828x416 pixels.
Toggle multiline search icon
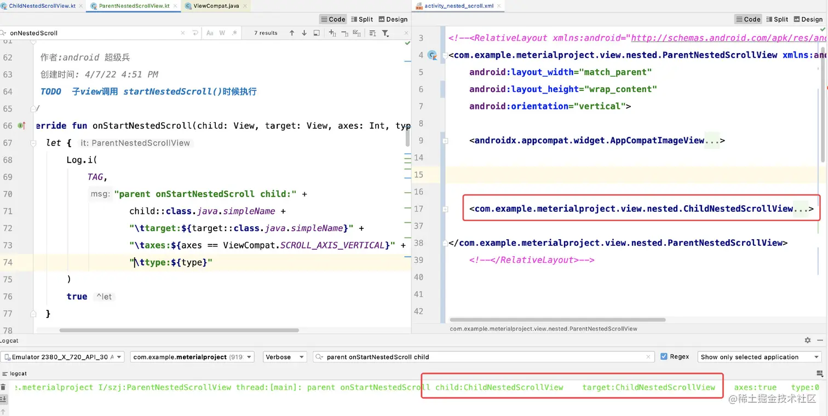372,33
